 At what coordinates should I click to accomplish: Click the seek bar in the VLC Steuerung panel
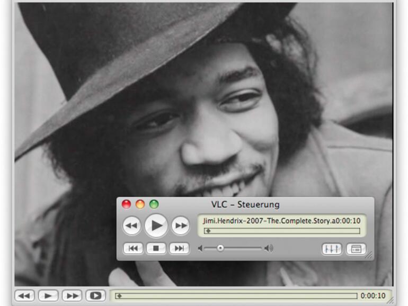point(282,231)
